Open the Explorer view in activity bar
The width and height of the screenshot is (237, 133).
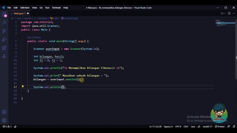click(4, 15)
